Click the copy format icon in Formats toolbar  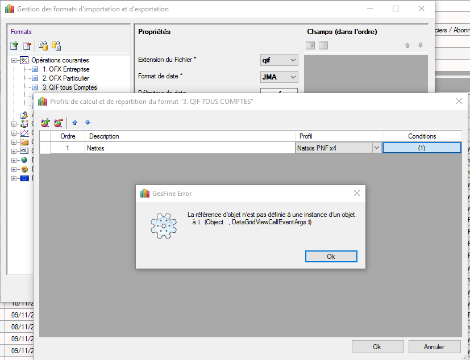click(x=43, y=46)
